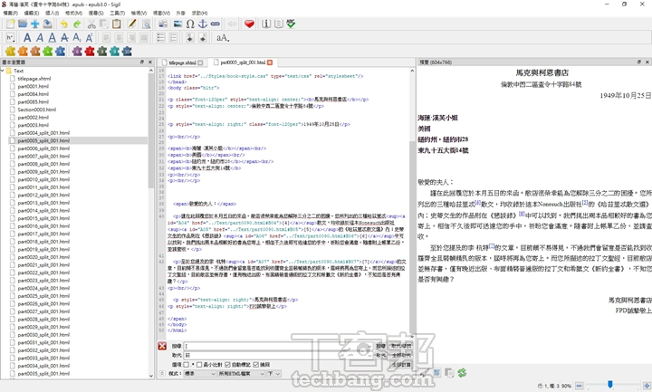Screen dimensions: 652x392
Task: Adjust the zoom slider in status bar
Action: (612, 386)
